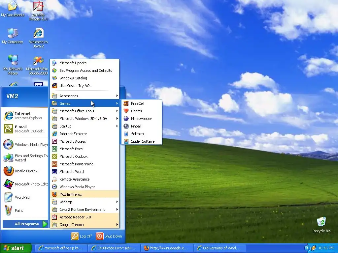This screenshot has width=338, height=253.
Task: Open pinned Internet Explorer in Start menu
Action: pyautogui.click(x=25, y=116)
